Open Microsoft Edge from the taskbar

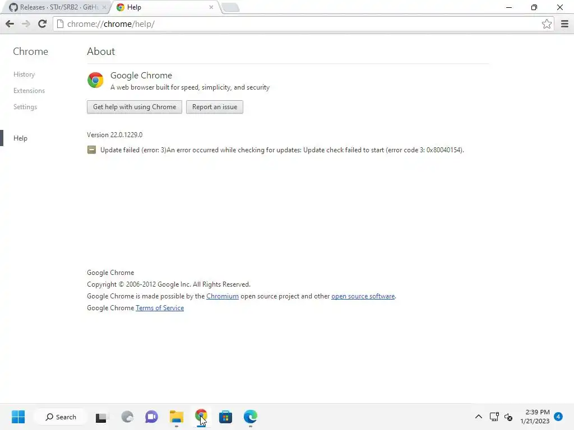click(251, 417)
